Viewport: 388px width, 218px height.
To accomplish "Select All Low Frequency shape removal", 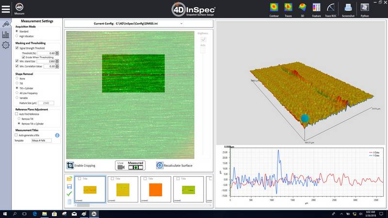I will (x=17, y=93).
